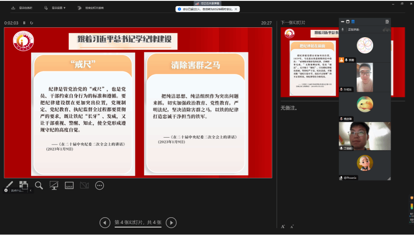Go to the previous slide
Viewport: 414px width, 235px height.
coord(105,222)
